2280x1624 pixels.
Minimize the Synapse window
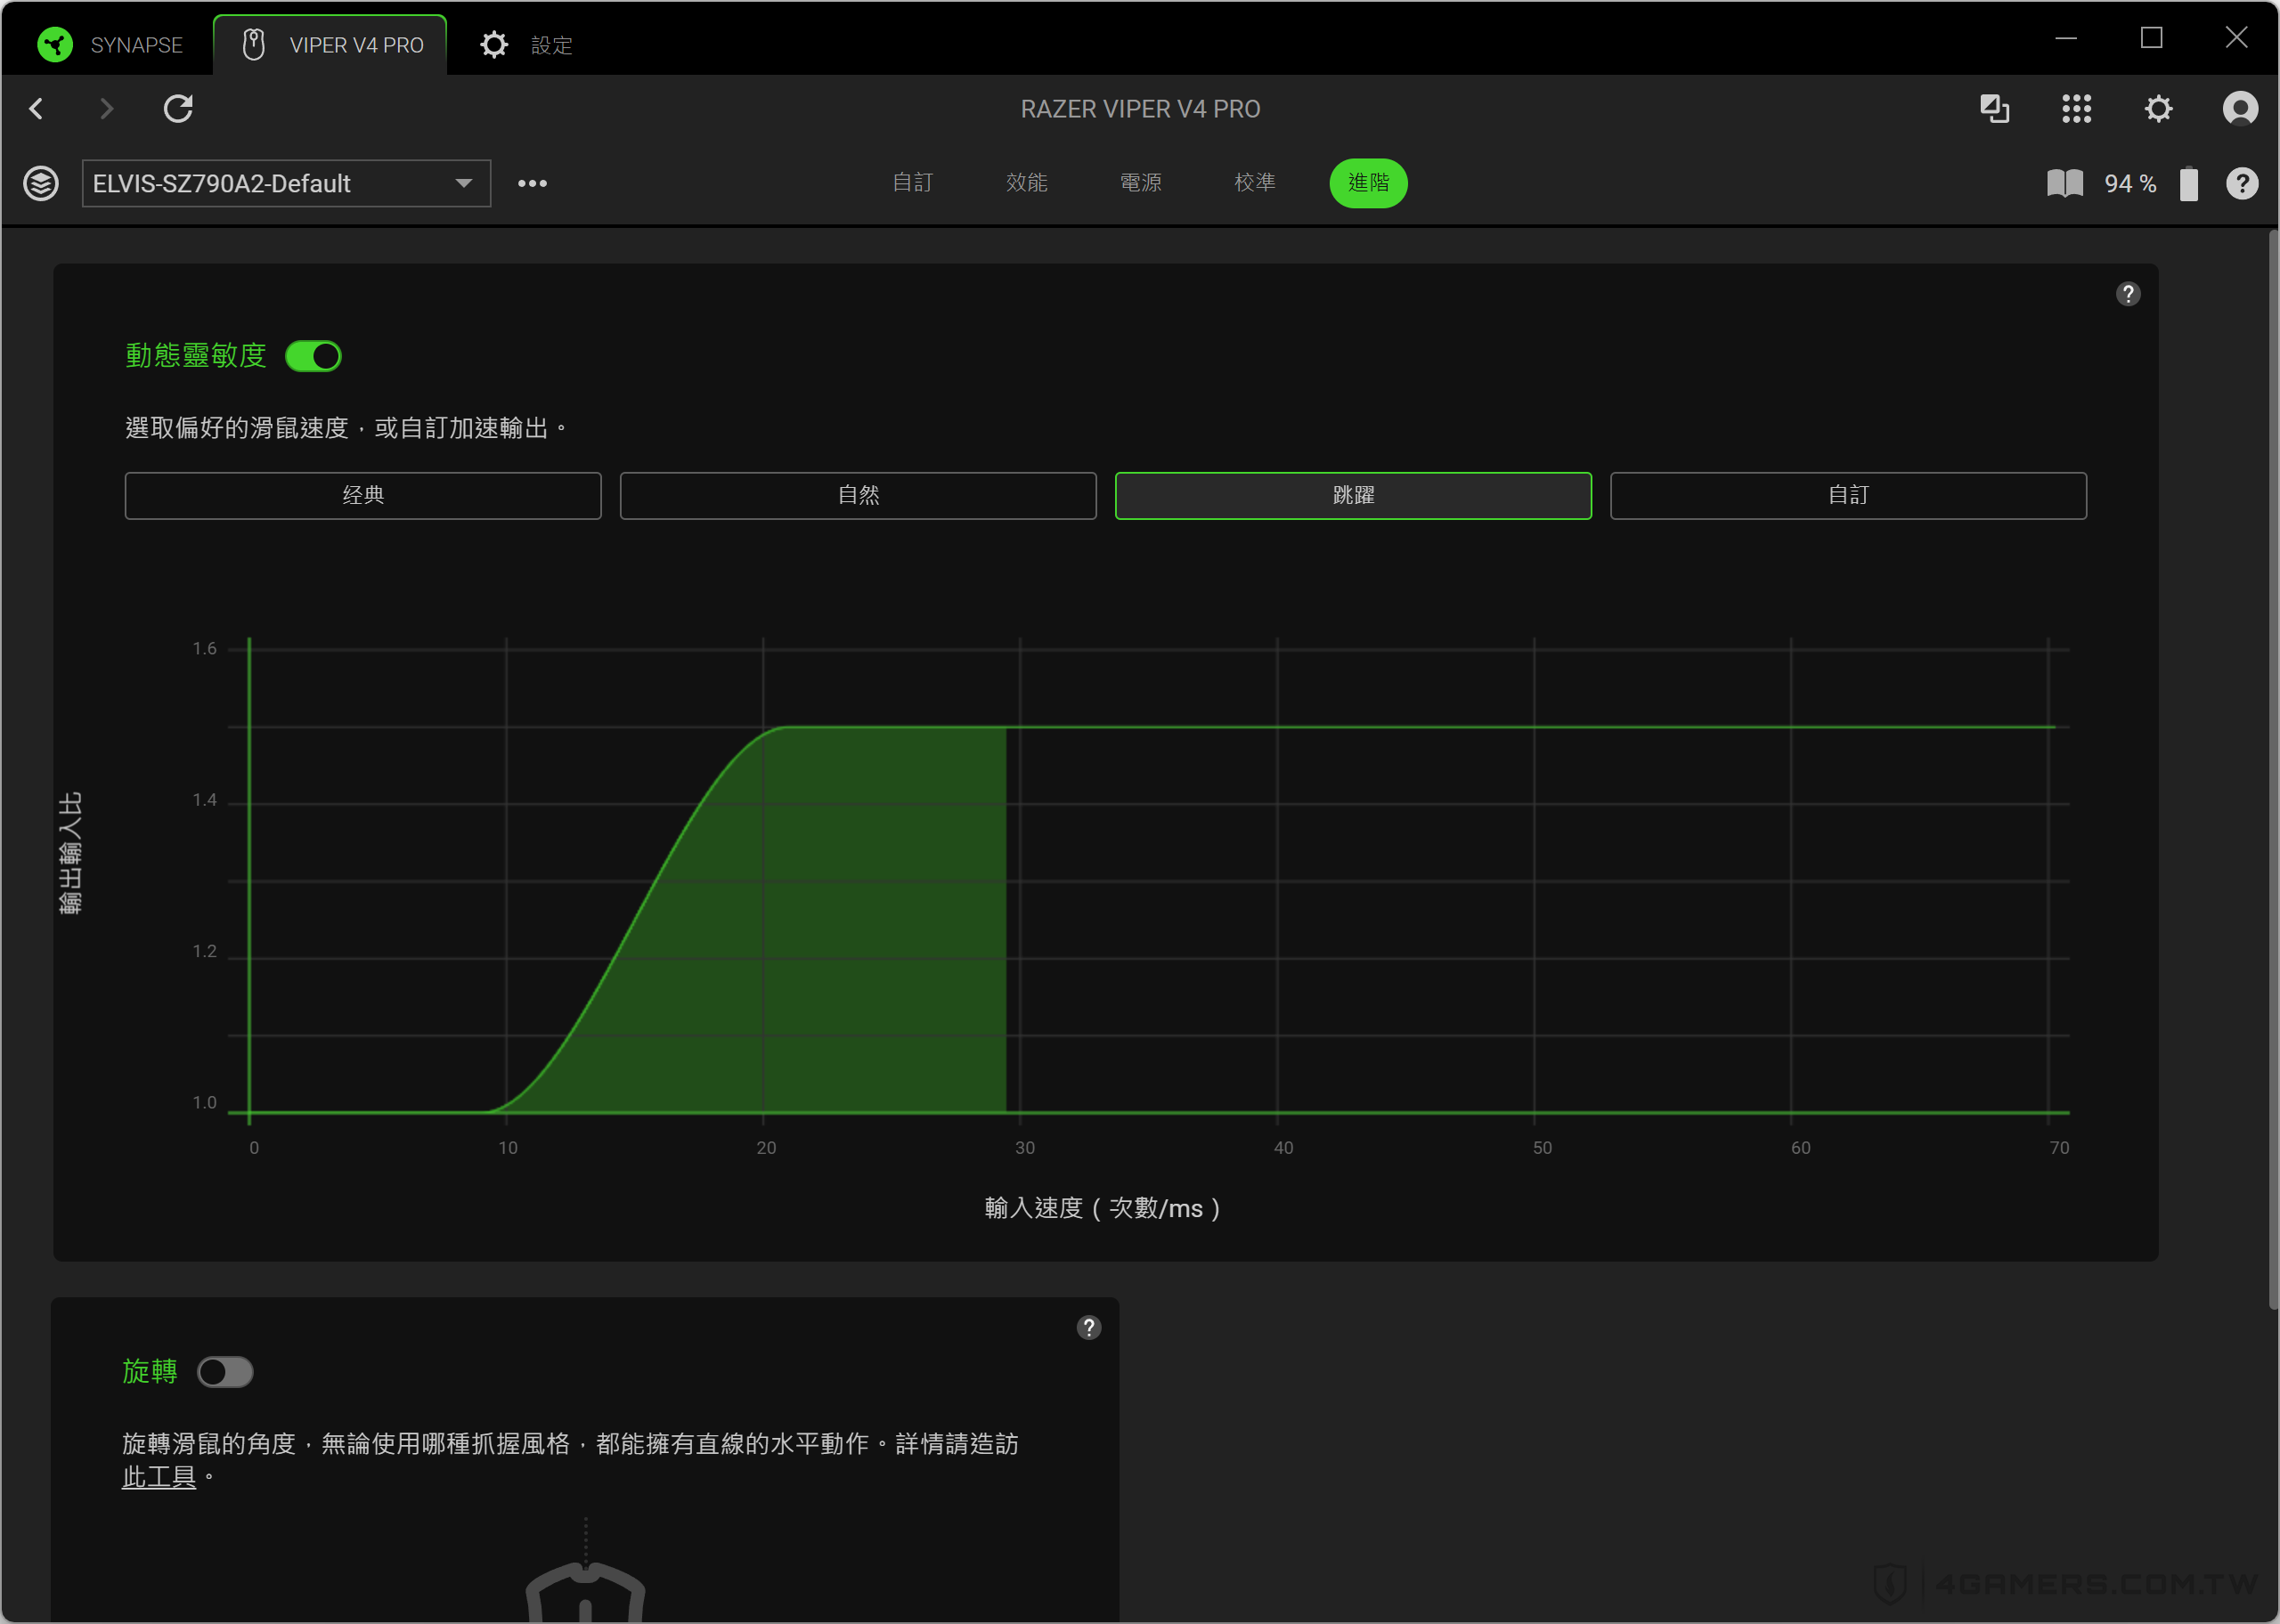(x=2066, y=38)
